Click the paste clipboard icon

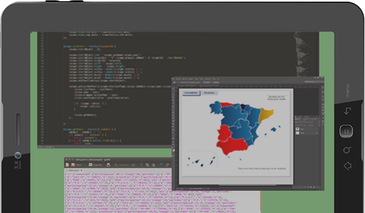pos(153,165)
